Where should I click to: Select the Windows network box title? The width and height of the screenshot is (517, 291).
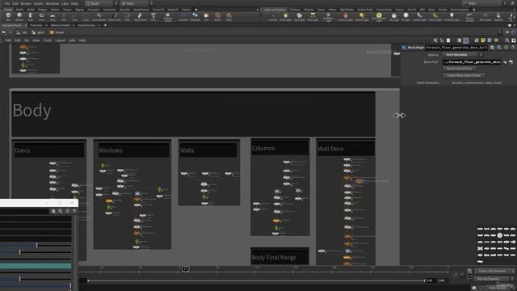pyautogui.click(x=111, y=150)
